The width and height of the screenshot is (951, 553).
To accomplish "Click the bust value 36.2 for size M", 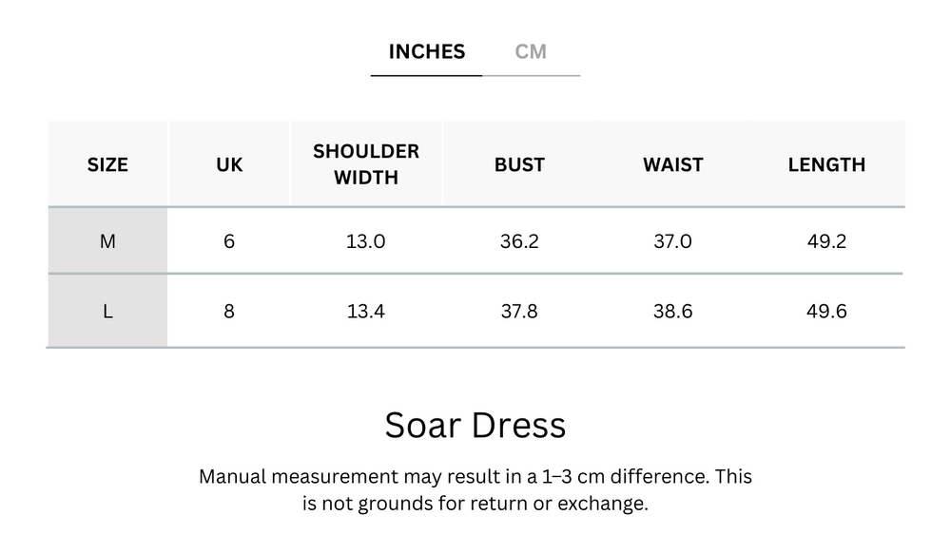I will (518, 241).
